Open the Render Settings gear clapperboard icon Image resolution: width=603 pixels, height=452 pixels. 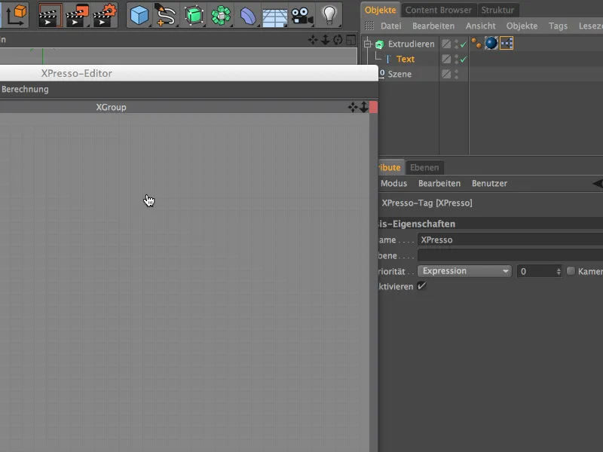(x=105, y=15)
